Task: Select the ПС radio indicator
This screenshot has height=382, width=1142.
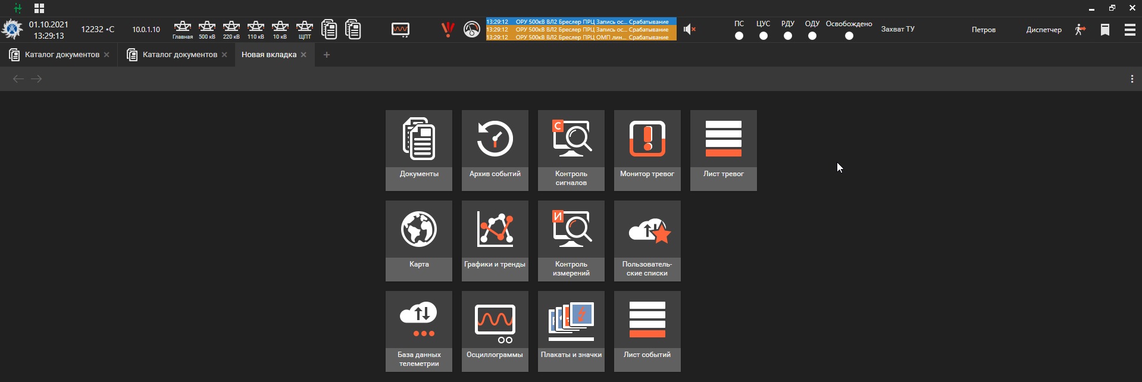Action: [x=739, y=36]
